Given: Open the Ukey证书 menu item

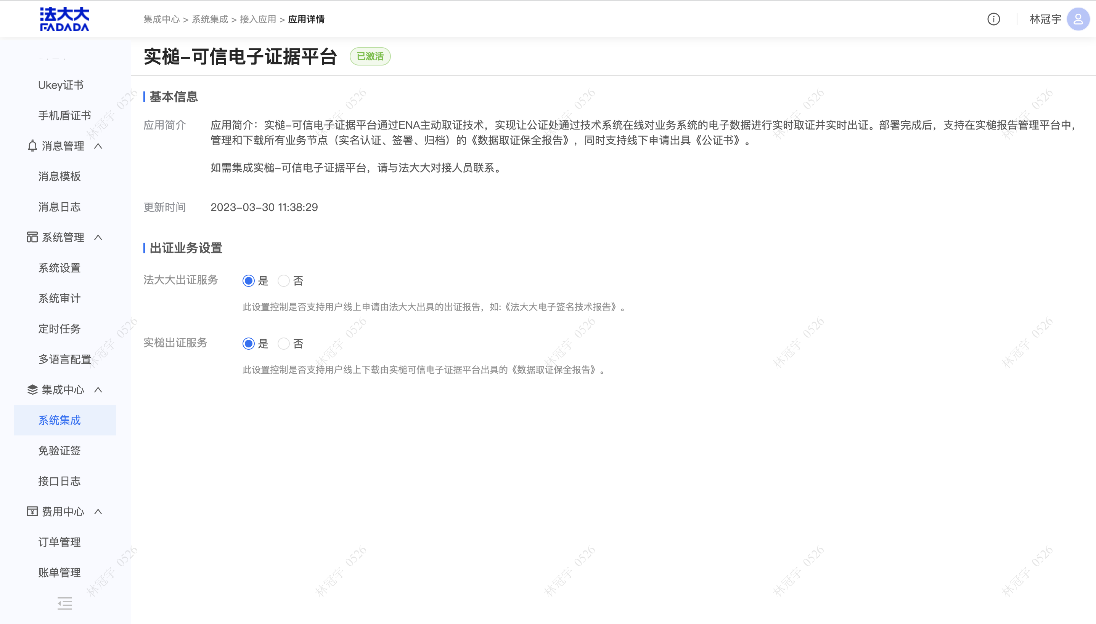Looking at the screenshot, I should click(x=61, y=85).
